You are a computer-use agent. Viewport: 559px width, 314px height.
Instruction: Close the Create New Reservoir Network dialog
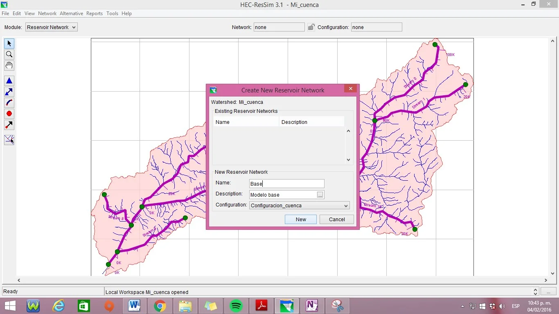pyautogui.click(x=350, y=89)
